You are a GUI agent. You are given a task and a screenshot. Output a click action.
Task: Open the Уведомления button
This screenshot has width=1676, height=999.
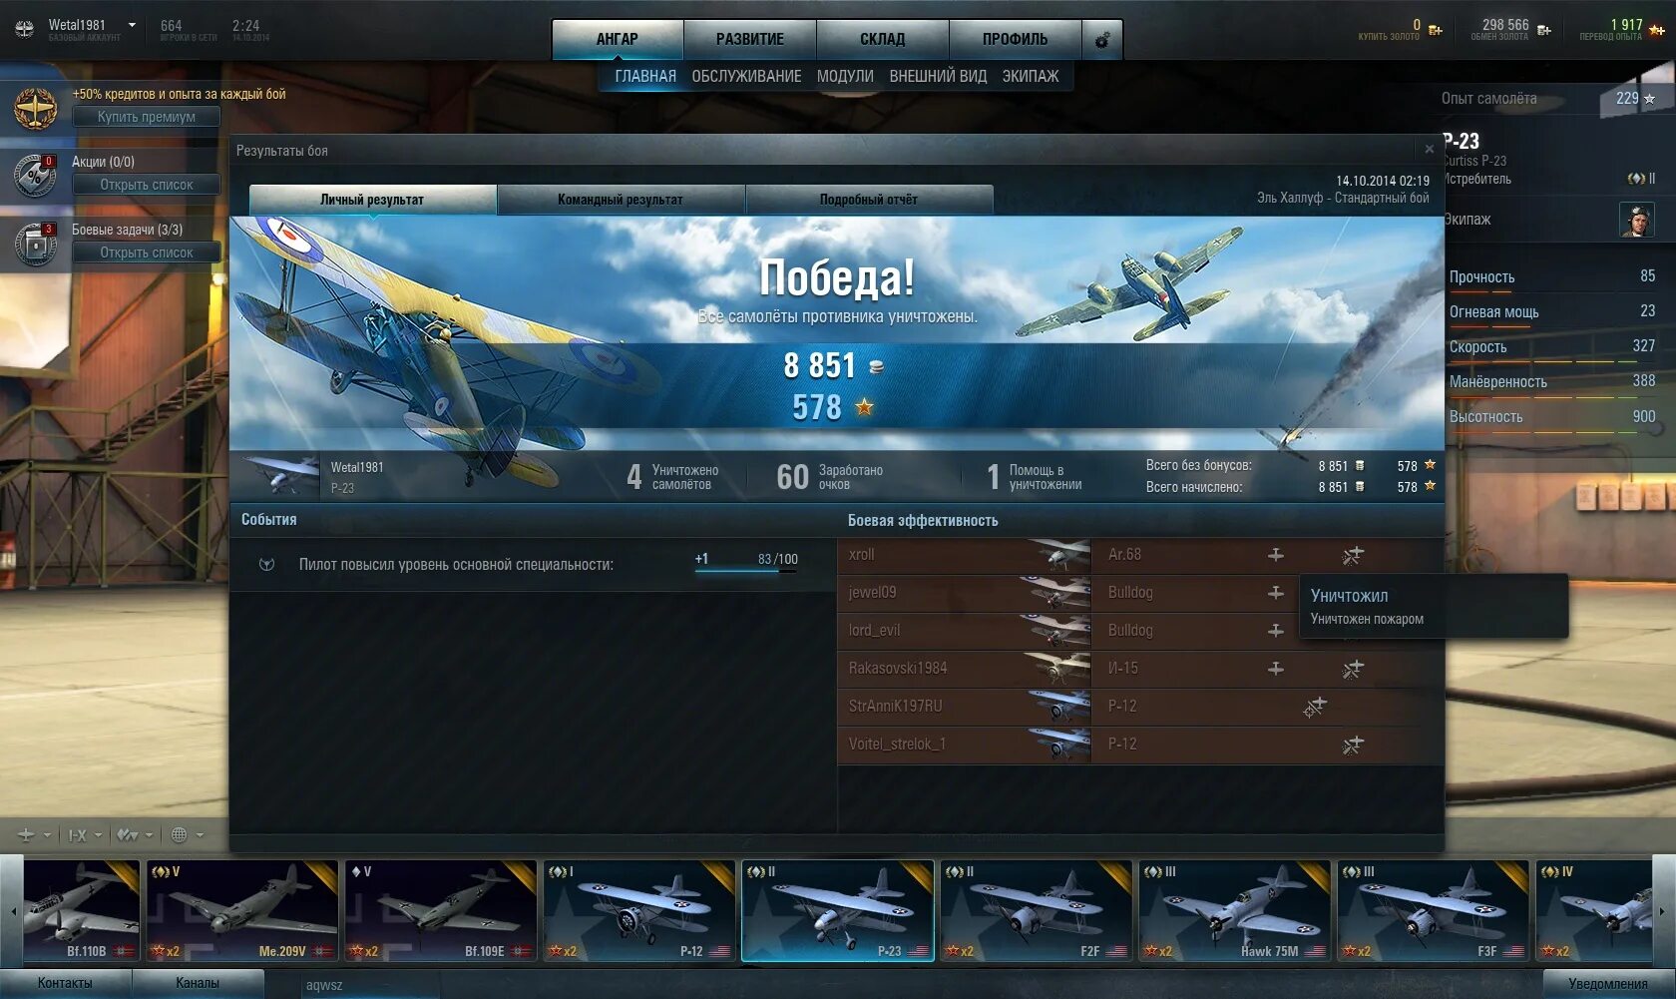[1608, 984]
